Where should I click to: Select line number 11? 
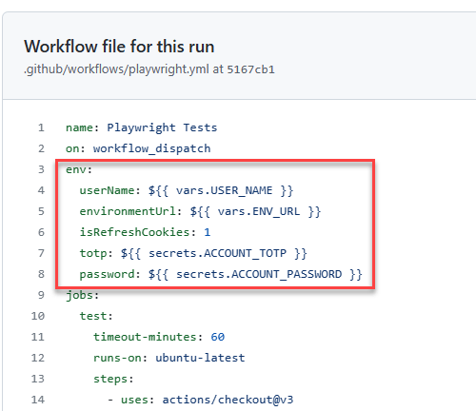click(38, 337)
